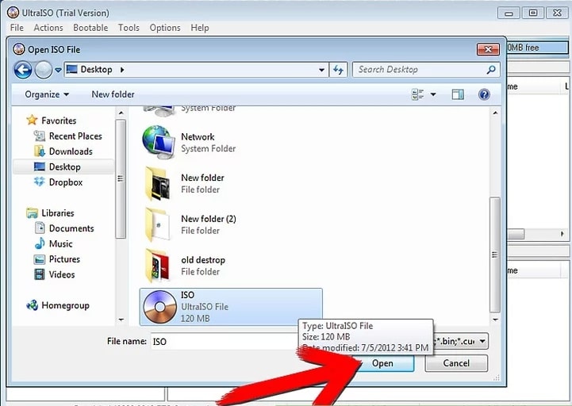This screenshot has width=572, height=406.
Task: Open the address bar history dropdown
Action: click(321, 70)
